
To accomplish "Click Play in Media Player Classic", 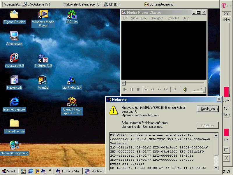I will pos(125,90).
